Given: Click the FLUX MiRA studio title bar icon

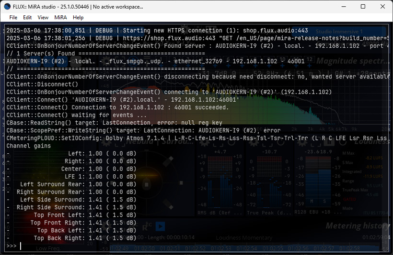Looking at the screenshot, I should point(7,7).
